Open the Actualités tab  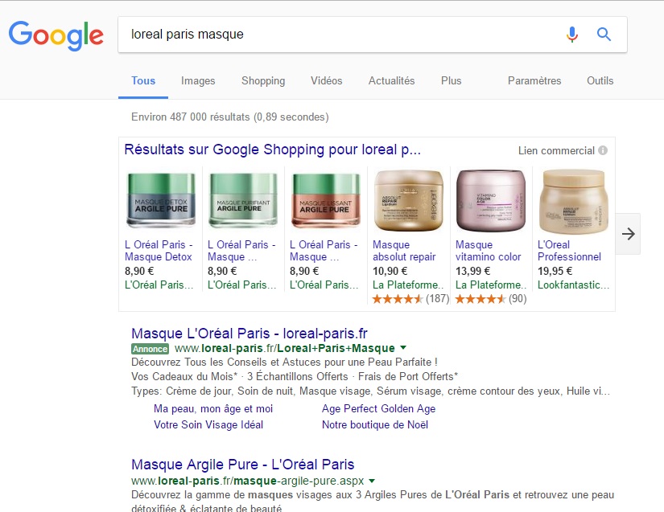click(392, 80)
